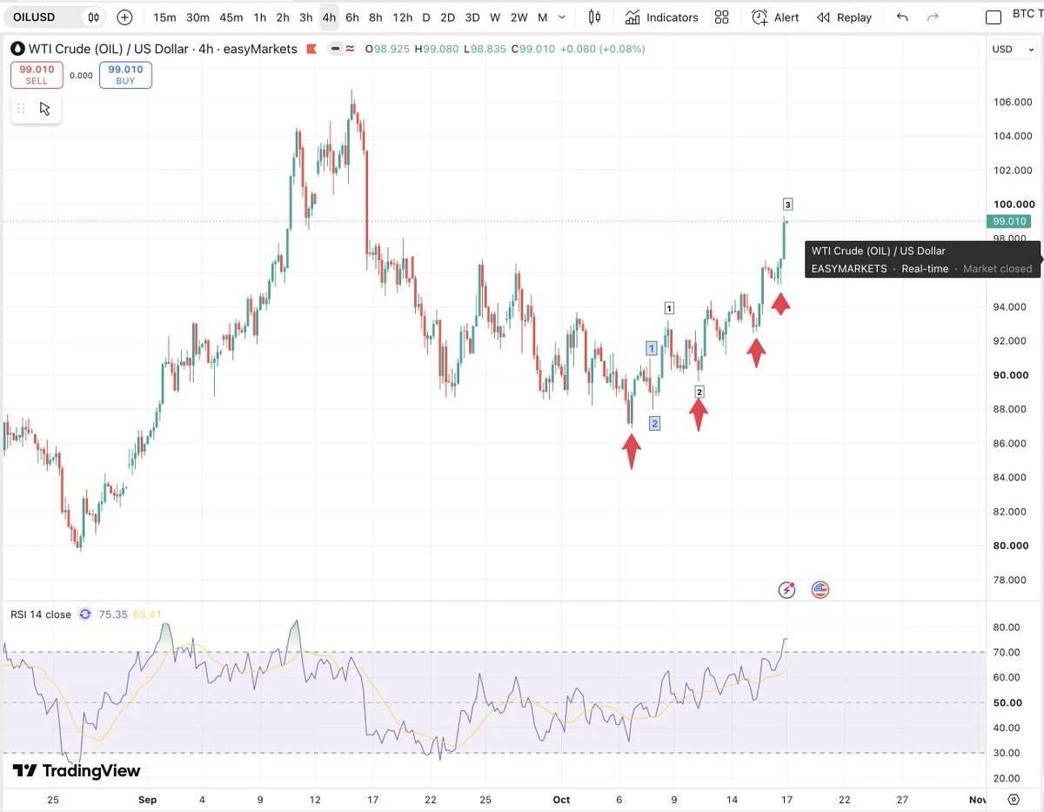Switch to the 1h timeframe
This screenshot has width=1044, height=812.
click(x=260, y=17)
